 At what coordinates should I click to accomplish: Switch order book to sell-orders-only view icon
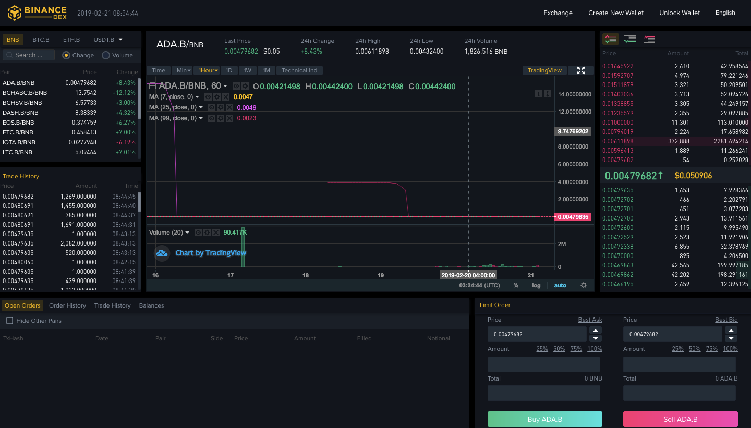[x=649, y=39]
